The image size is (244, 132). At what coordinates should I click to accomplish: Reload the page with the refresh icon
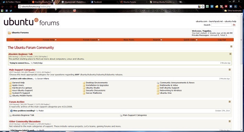tap(11, 7)
